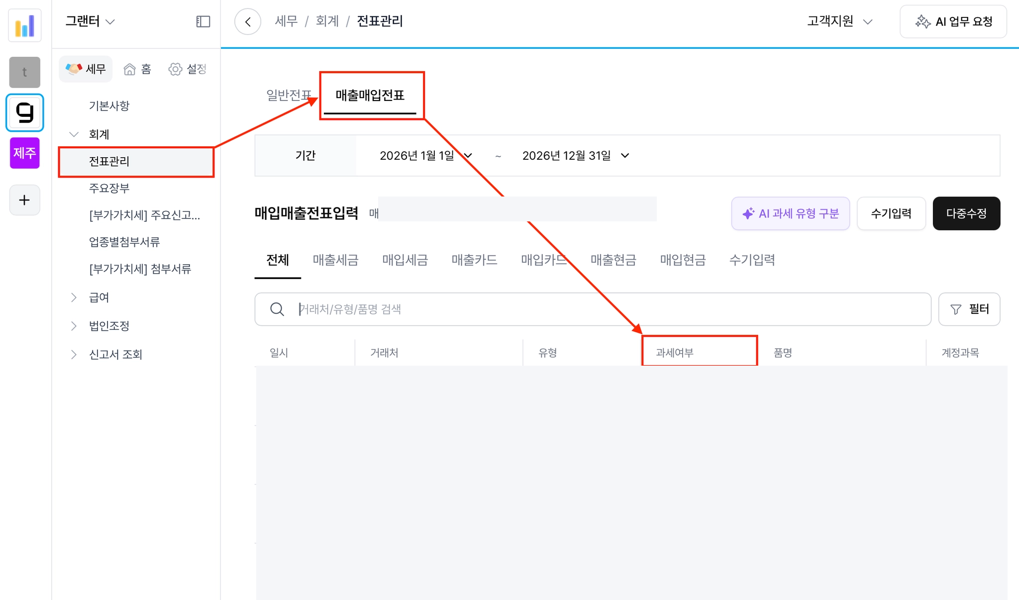This screenshot has width=1019, height=600.
Task: Select the 매출세금 filter tab
Action: click(335, 260)
